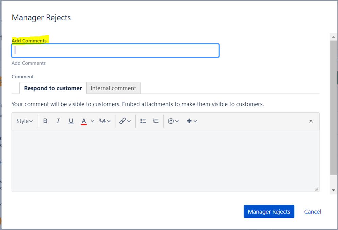This screenshot has height=230, width=338.
Task: Click the Bold formatting icon
Action: coord(45,121)
